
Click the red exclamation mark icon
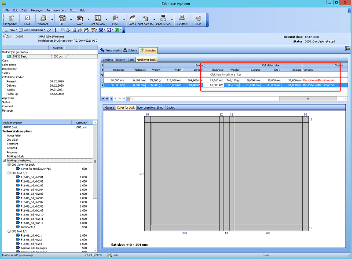55,30
